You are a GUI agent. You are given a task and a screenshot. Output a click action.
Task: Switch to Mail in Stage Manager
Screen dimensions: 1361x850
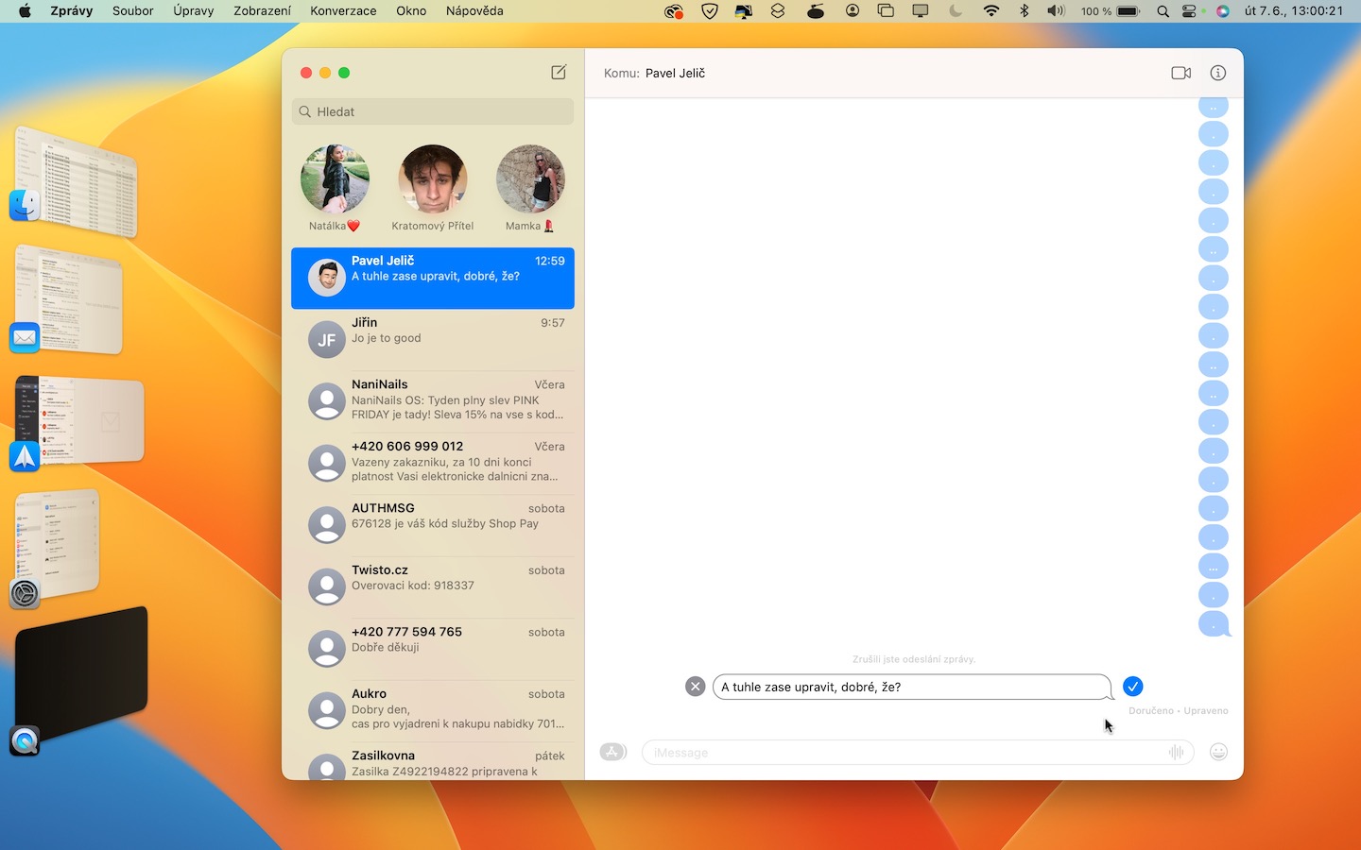[68, 300]
